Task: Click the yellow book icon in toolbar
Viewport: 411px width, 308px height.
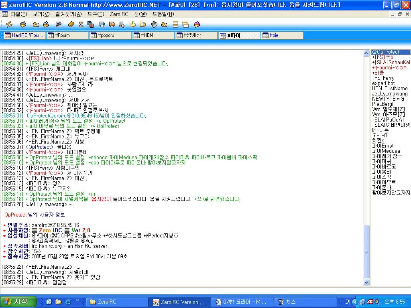Action: [x=71, y=24]
